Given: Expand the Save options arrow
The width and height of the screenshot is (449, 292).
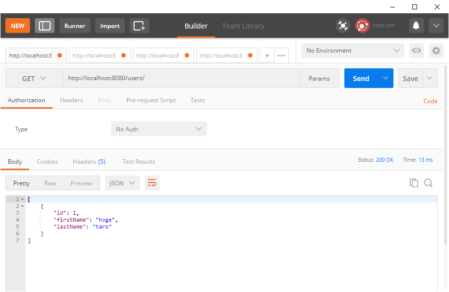Looking at the screenshot, I should point(430,78).
